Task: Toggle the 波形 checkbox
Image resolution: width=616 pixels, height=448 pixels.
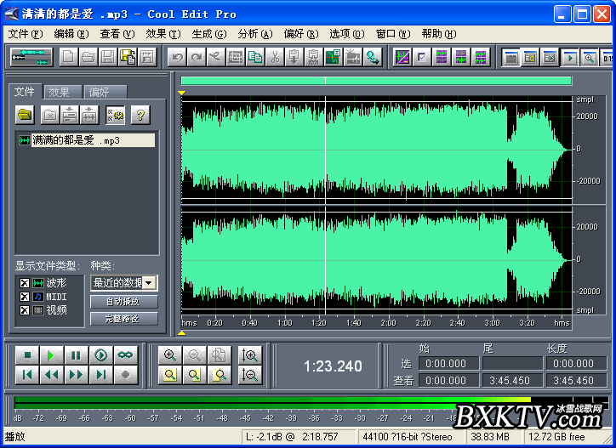Action: [x=25, y=283]
